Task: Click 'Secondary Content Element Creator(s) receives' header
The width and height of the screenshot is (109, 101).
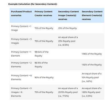Action: 92,15
